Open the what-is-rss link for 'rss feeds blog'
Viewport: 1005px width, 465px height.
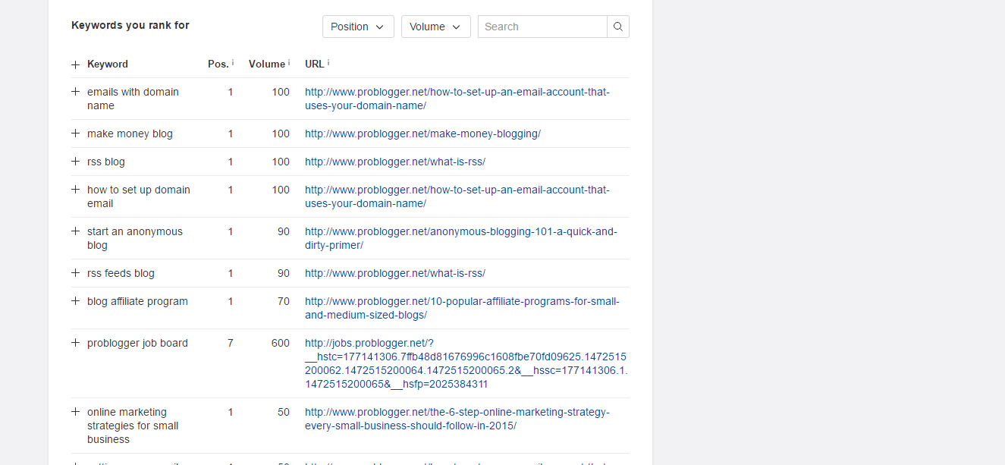[x=395, y=273]
